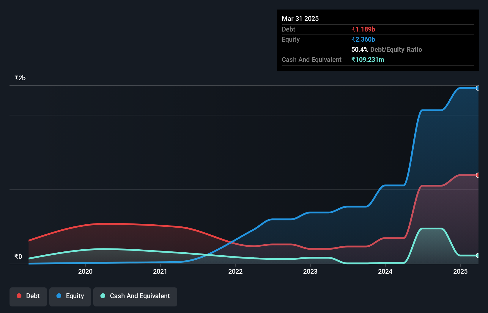Select the teal Cash endpoint marker on chart
488x313 pixels.
pyautogui.click(x=478, y=256)
